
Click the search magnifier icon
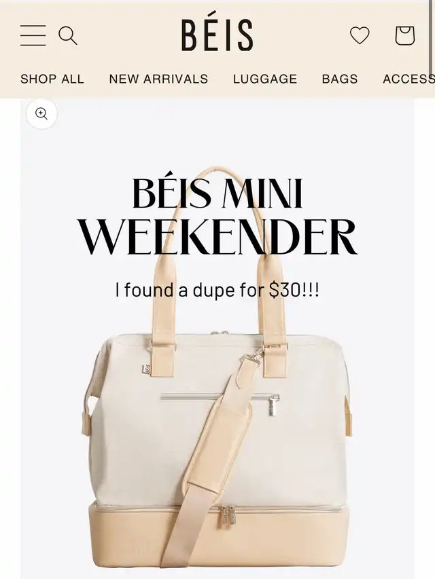click(68, 36)
